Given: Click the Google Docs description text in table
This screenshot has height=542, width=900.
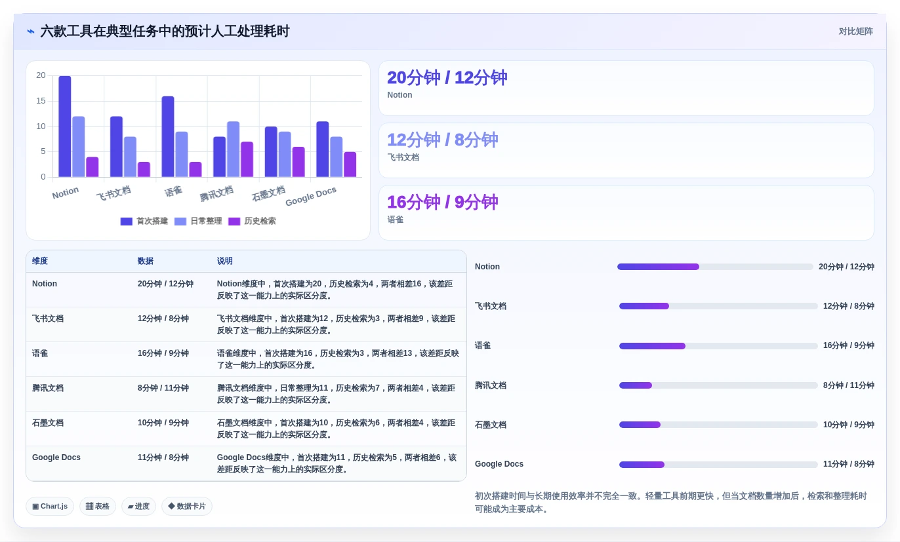Looking at the screenshot, I should tap(337, 463).
